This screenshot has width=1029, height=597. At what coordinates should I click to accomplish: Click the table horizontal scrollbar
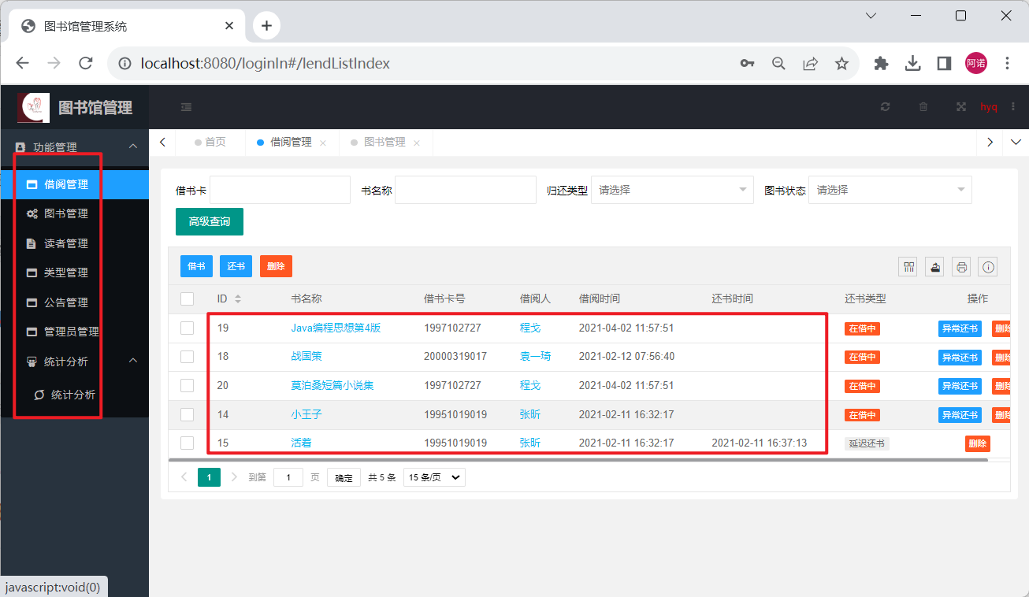[x=578, y=459]
